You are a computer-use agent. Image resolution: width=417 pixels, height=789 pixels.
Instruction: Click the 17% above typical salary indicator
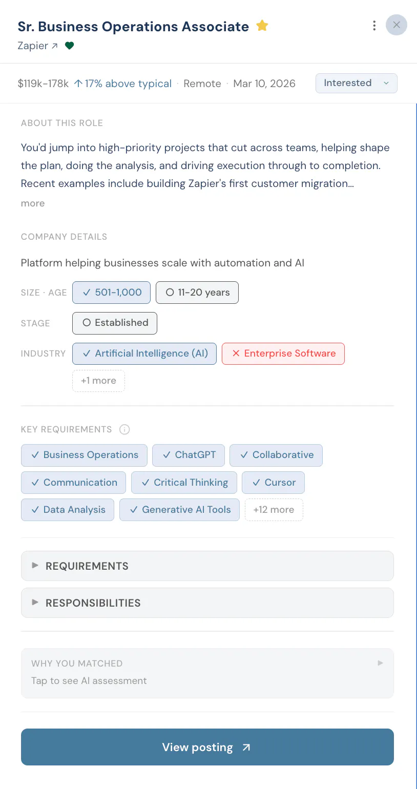coord(123,84)
